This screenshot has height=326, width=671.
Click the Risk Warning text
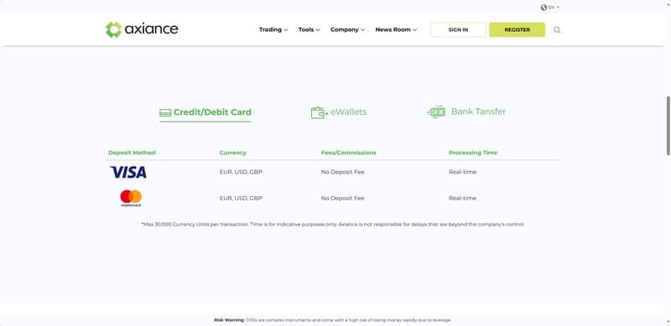[332, 320]
